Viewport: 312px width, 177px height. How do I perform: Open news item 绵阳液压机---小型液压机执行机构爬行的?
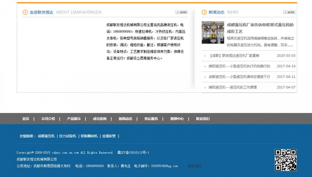point(239,66)
